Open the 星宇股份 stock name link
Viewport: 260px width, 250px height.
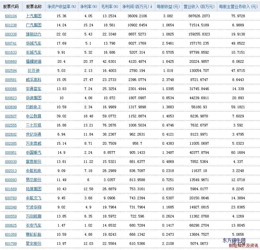(x=34, y=244)
